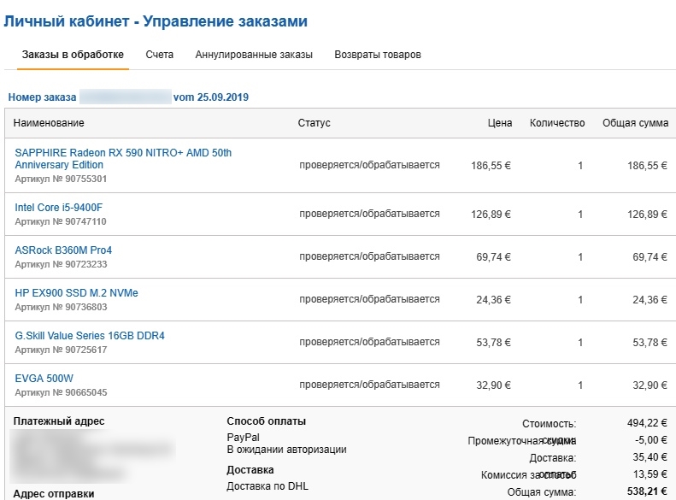The width and height of the screenshot is (676, 500).
Task: Go to the 'Возвраты товаров' tab
Action: 378,55
